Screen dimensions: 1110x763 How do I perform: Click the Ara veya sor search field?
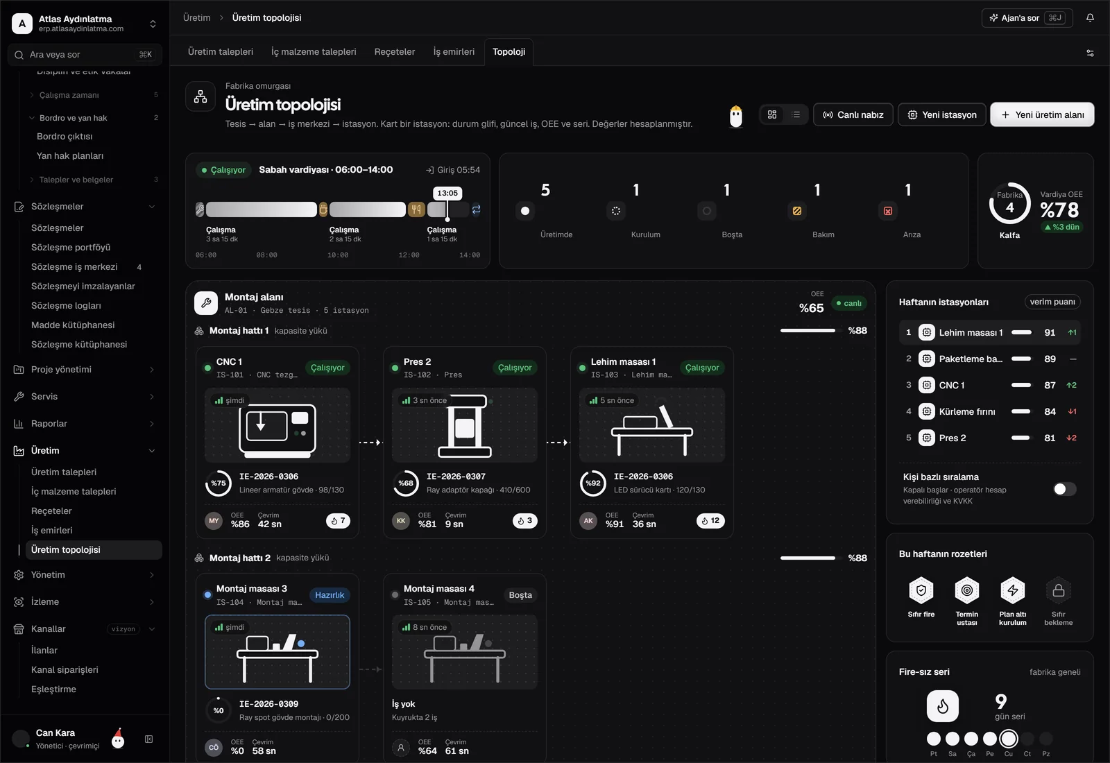tap(85, 55)
